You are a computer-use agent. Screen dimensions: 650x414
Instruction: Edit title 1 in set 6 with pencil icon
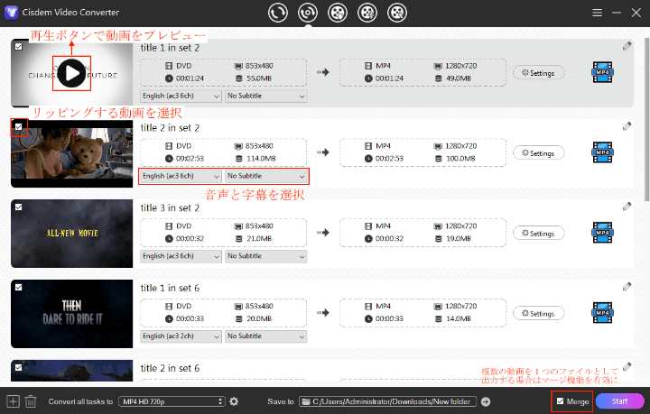(x=627, y=287)
